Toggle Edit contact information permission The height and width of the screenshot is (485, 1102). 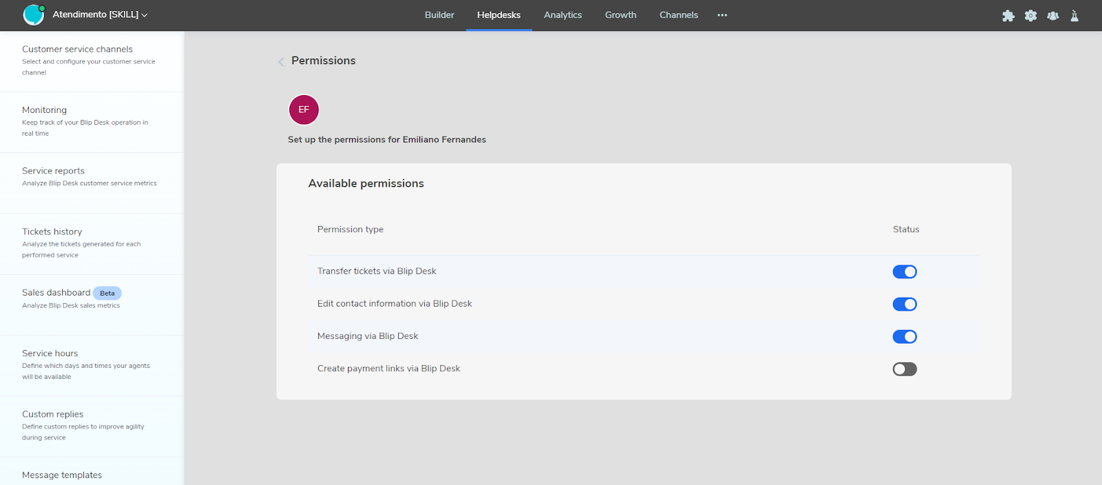(904, 304)
